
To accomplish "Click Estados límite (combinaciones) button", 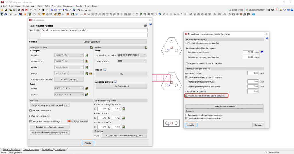I will click(x=50, y=127).
